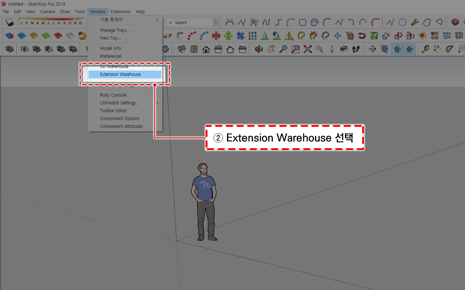465x290 pixels.
Task: Open the Layer0 layer dropdown
Action: [x=215, y=22]
